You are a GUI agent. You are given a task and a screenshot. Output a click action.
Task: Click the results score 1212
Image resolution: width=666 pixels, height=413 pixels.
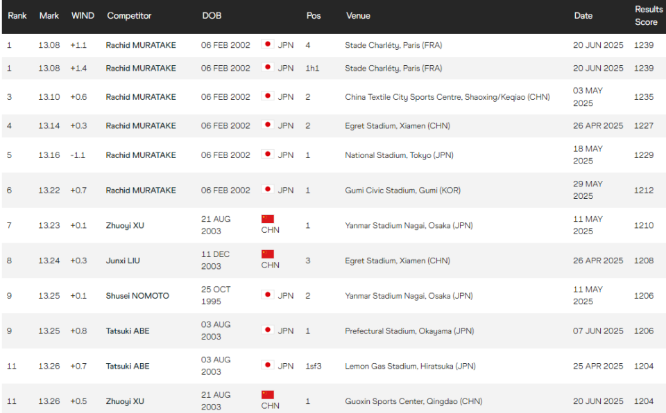(644, 190)
